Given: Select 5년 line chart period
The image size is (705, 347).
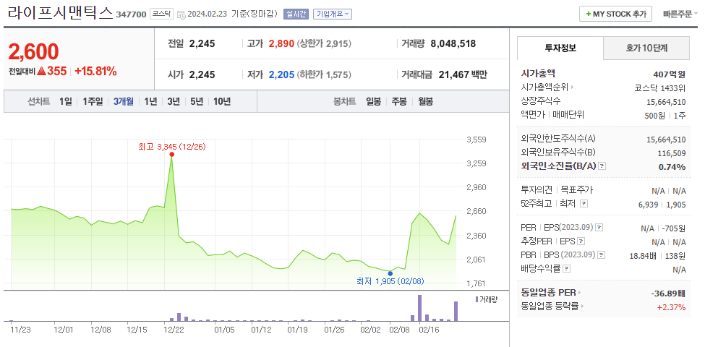Looking at the screenshot, I should [x=197, y=102].
